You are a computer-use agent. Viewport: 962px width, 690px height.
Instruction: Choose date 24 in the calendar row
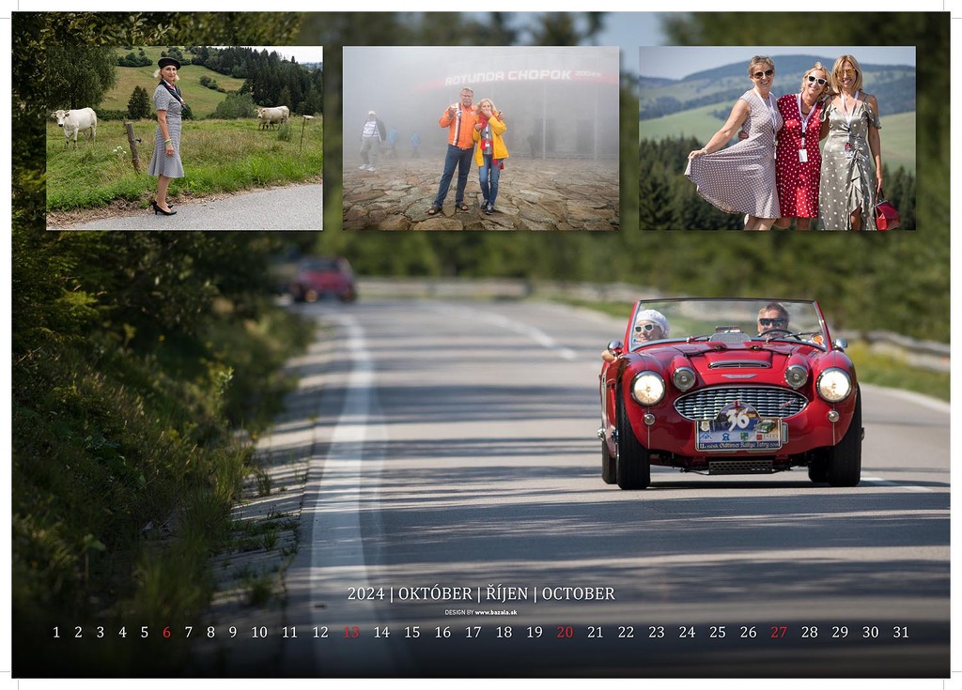click(687, 633)
